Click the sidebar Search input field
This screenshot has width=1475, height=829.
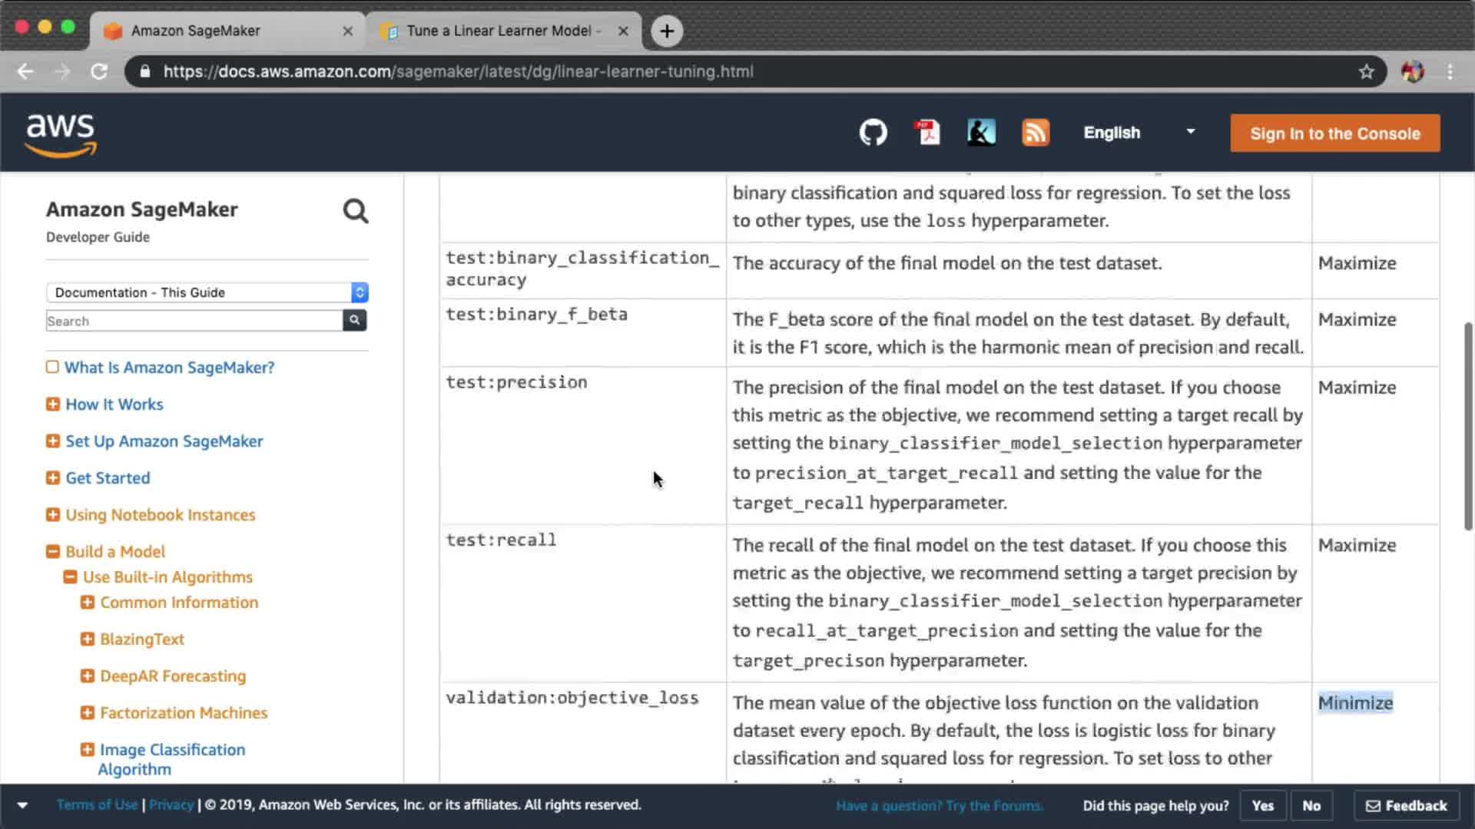point(194,321)
